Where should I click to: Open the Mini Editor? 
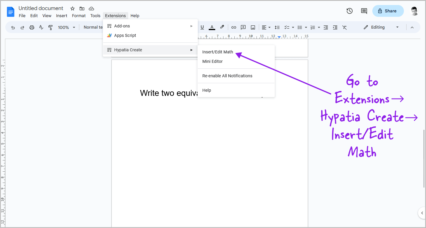coord(236,61)
